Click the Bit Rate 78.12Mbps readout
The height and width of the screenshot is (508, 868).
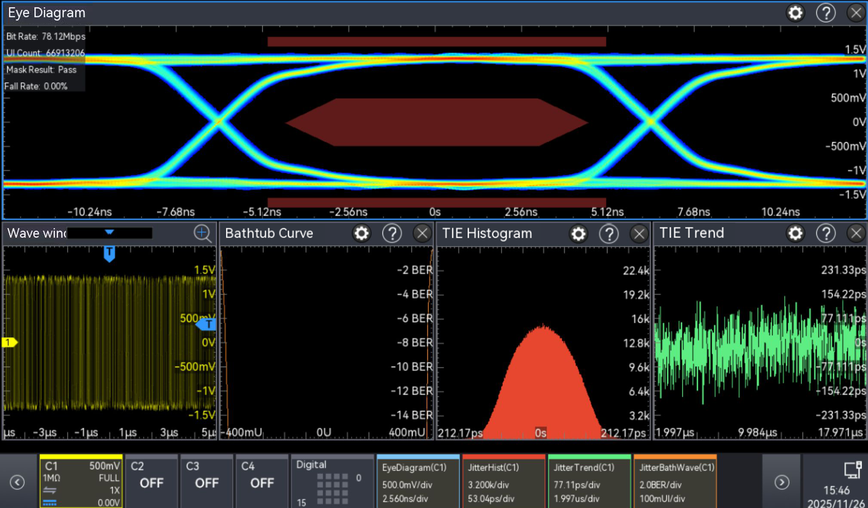click(x=46, y=37)
